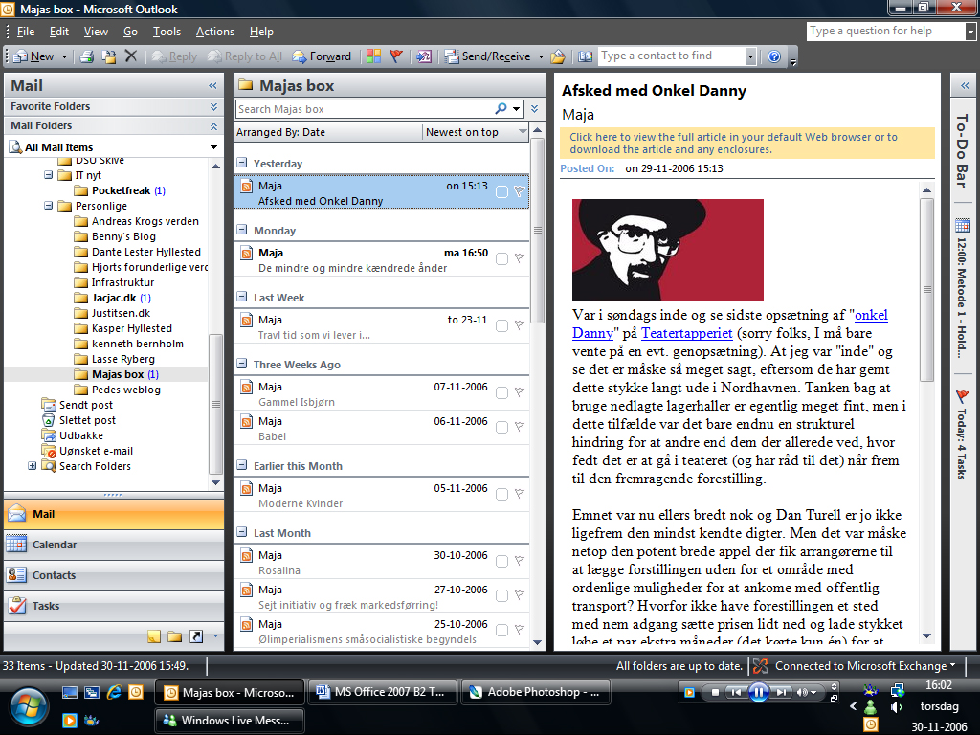Viewport: 980px width, 735px height.
Task: Open the Notes icon in navigation pane
Action: pos(155,636)
